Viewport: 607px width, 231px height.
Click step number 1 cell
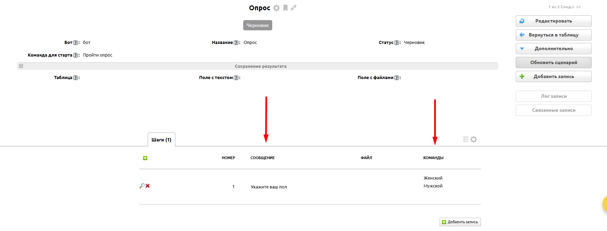click(234, 187)
